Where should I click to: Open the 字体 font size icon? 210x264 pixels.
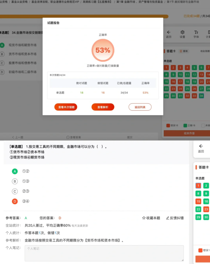(x=196, y=32)
